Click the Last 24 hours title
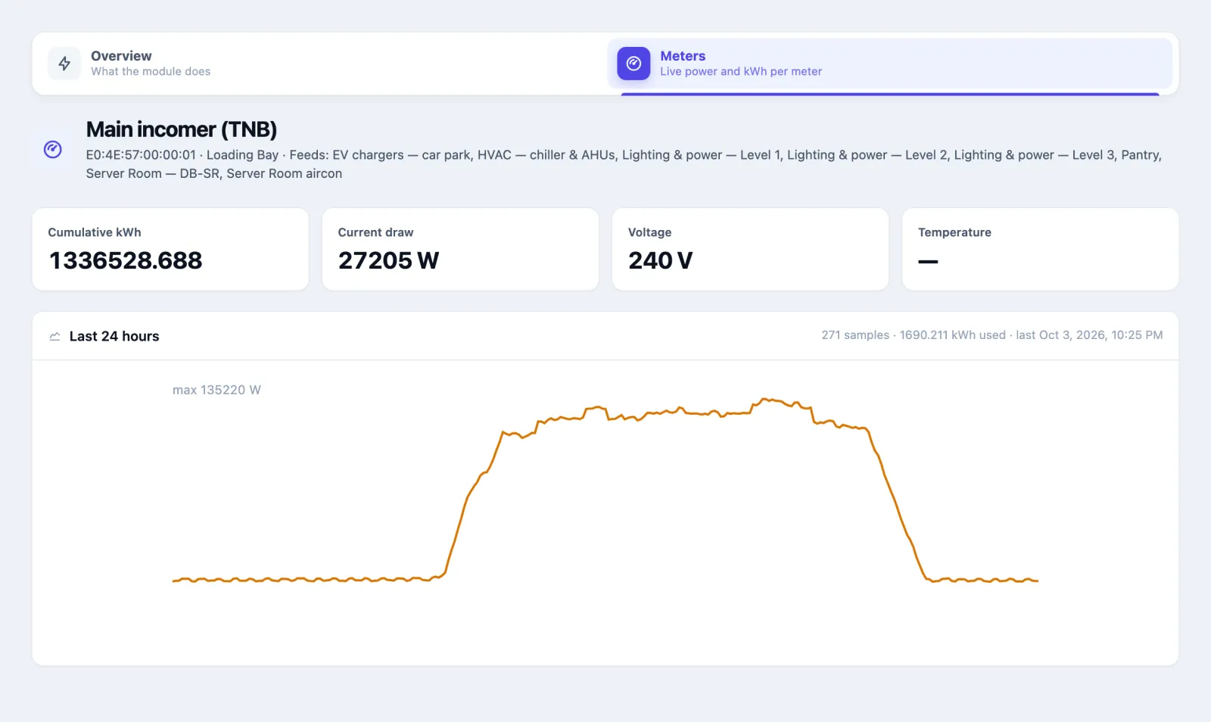Viewport: 1211px width, 722px height. [114, 336]
